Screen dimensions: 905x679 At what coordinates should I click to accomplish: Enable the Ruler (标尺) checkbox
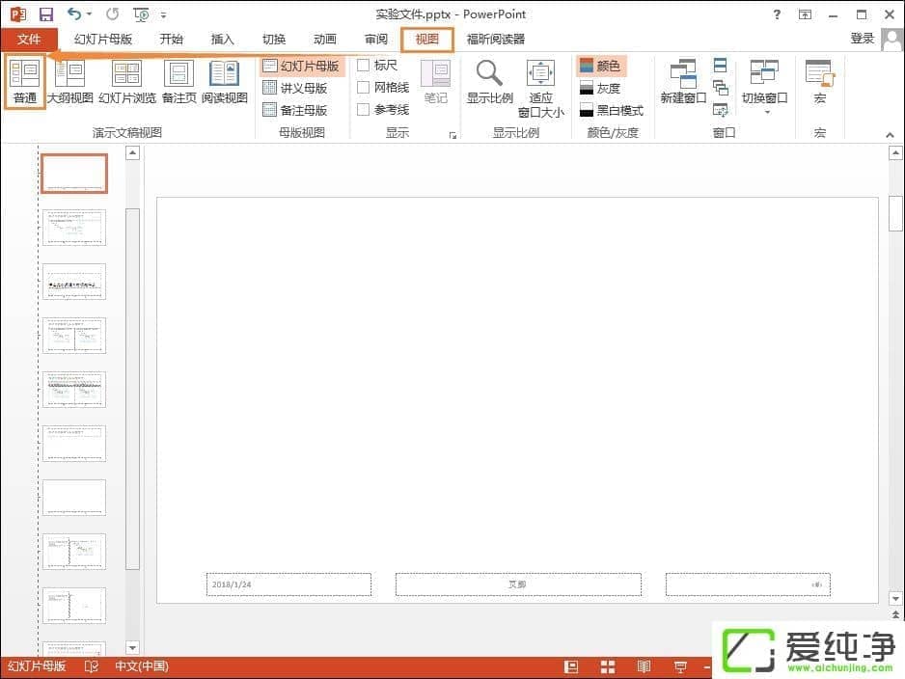(364, 66)
